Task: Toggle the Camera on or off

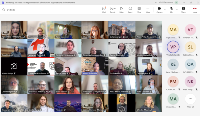Action: click(159, 9)
